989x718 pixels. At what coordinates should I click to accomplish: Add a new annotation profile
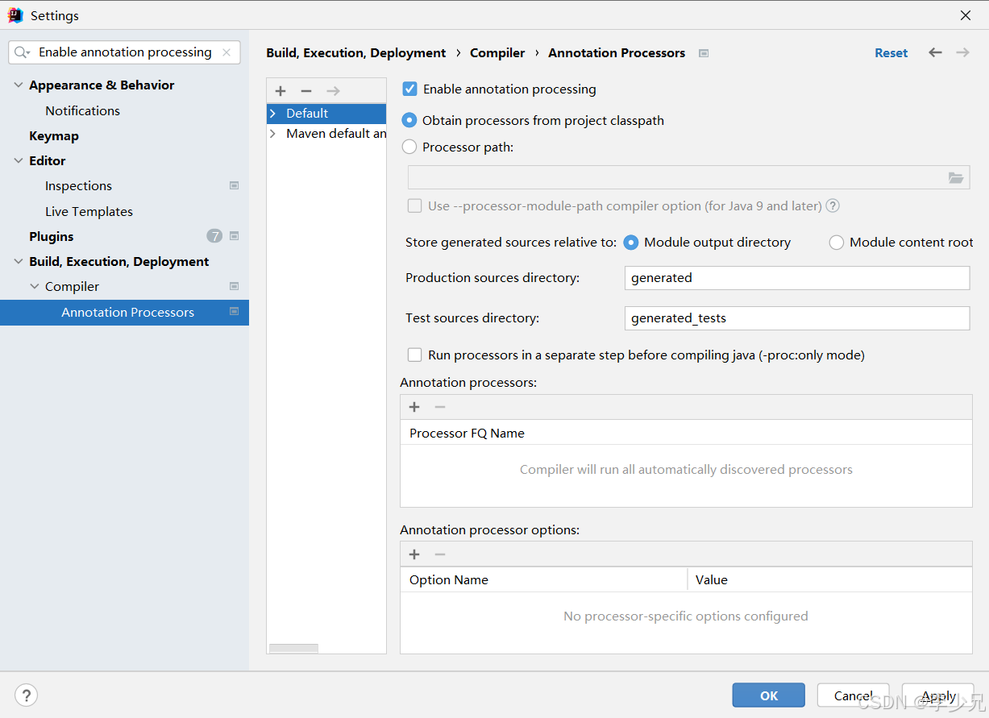click(x=280, y=91)
